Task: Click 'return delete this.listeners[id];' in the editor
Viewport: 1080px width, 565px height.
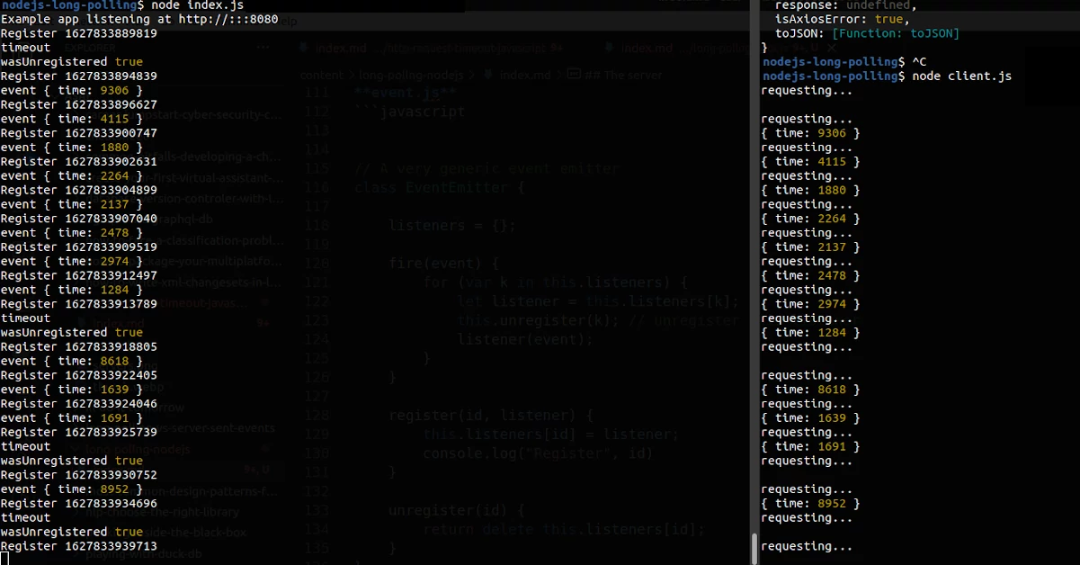Action: [x=564, y=529]
